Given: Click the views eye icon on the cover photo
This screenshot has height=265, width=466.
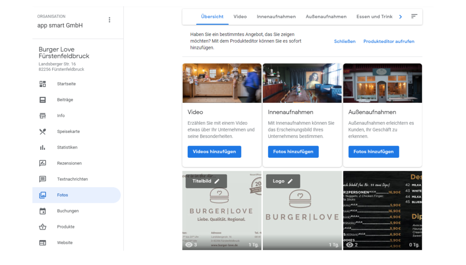Looking at the screenshot, I should coord(189,245).
